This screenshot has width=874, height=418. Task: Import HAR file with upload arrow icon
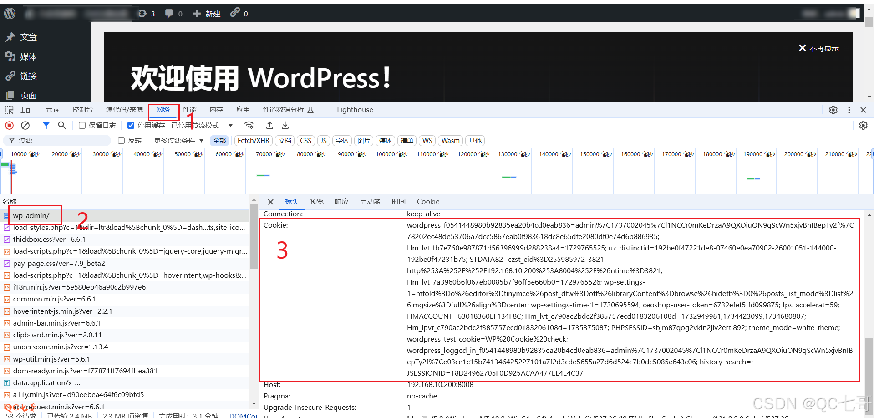coord(270,125)
